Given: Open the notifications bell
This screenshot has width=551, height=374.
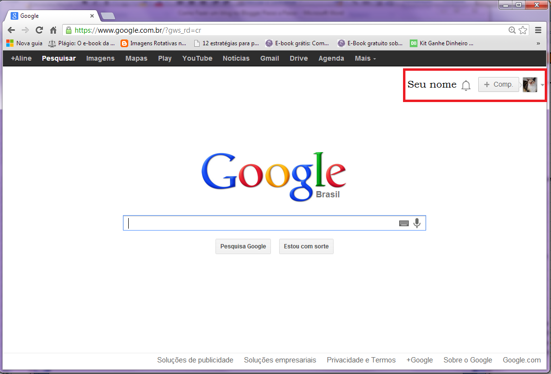Looking at the screenshot, I should [x=466, y=85].
